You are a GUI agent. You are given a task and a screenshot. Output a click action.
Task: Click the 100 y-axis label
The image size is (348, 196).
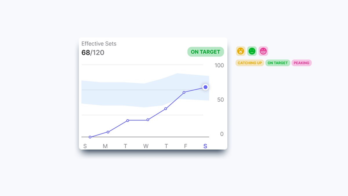tap(219, 65)
